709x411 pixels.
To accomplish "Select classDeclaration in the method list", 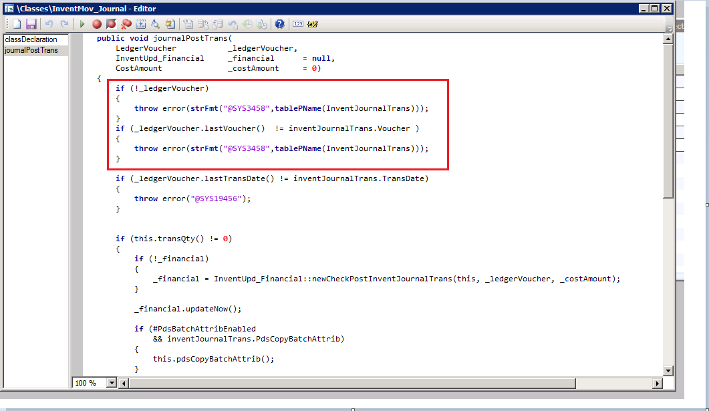I will pyautogui.click(x=31, y=39).
